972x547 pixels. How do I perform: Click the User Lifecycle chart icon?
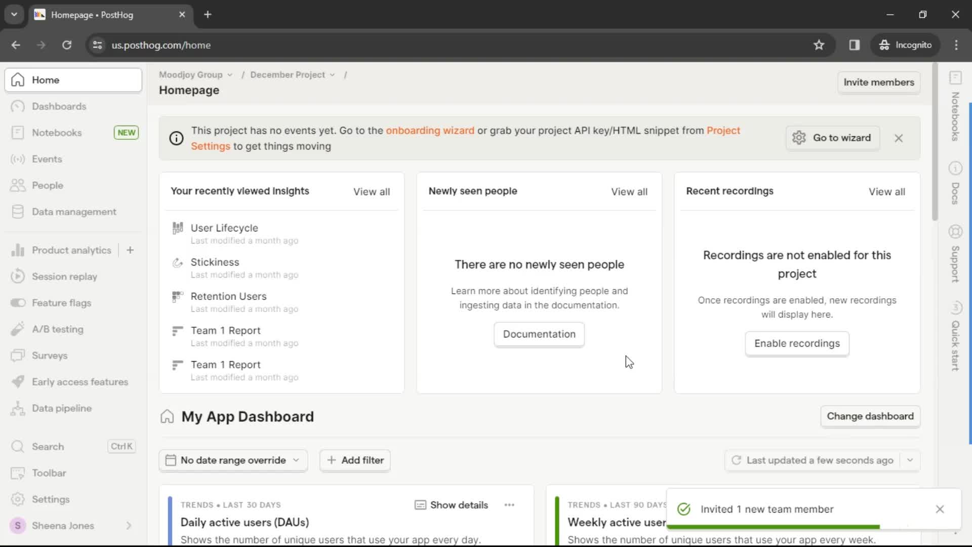point(177,228)
